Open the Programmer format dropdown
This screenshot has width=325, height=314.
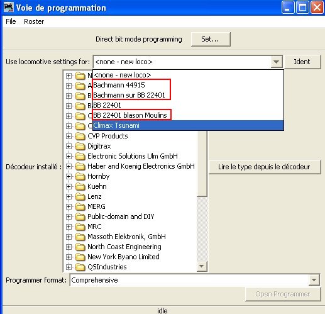[x=314, y=280]
